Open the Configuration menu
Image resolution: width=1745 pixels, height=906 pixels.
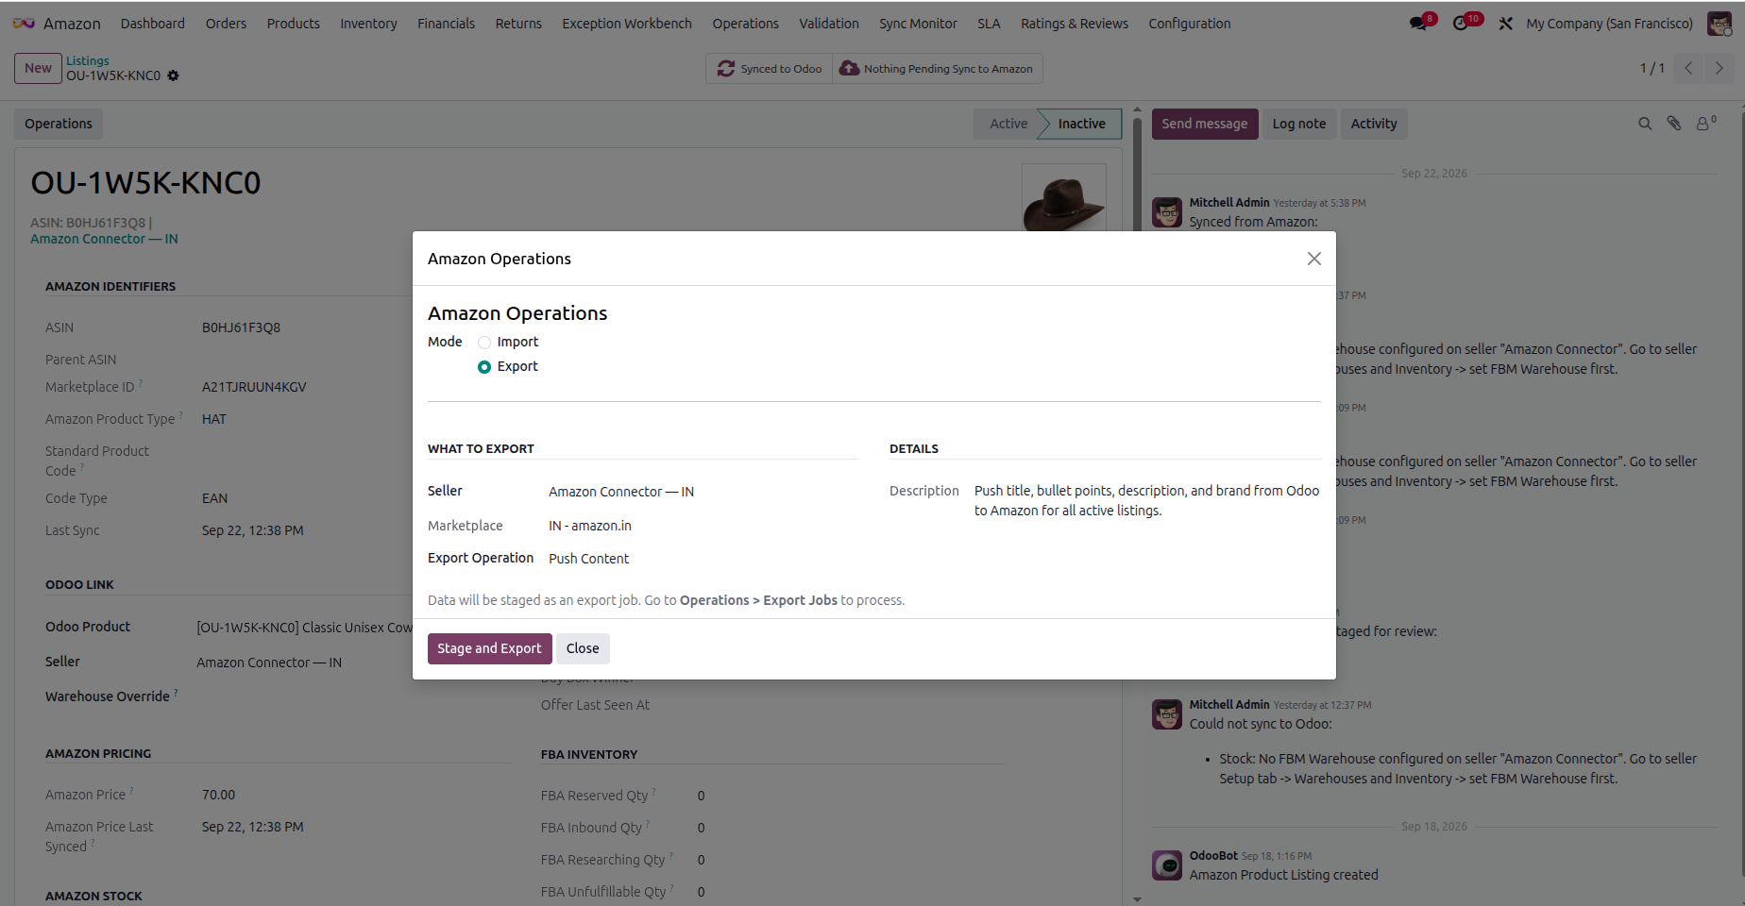tap(1189, 24)
